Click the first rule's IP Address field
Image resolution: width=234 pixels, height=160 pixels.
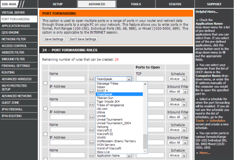[x=67, y=91]
